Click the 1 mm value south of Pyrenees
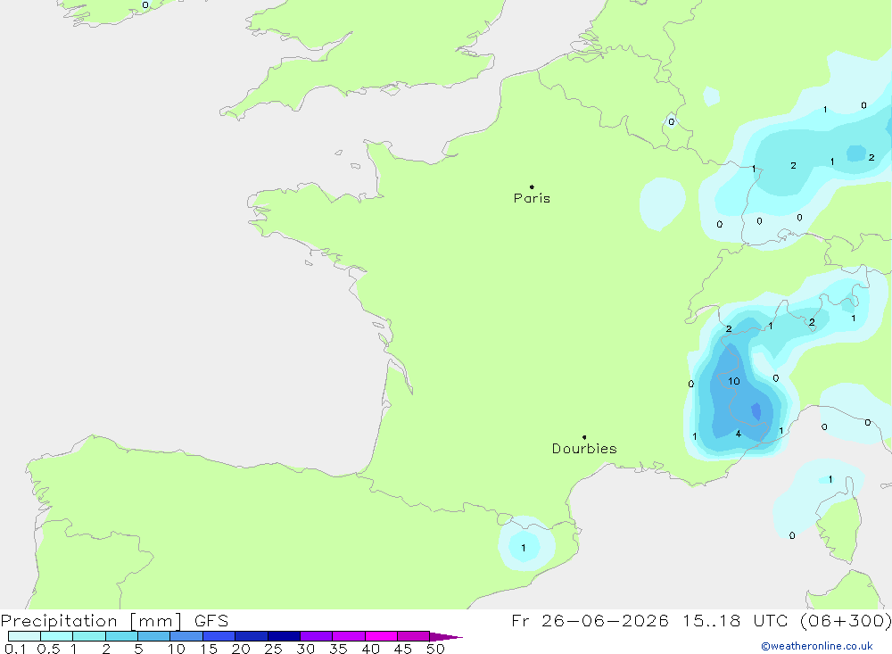 524,548
